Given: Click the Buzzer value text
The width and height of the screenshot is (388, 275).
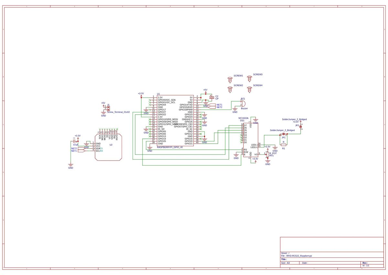Looking at the screenshot, I should click(244, 108).
